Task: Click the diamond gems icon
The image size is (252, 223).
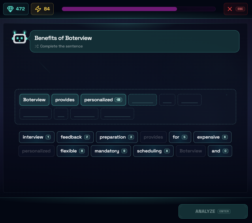Action: (x=10, y=9)
